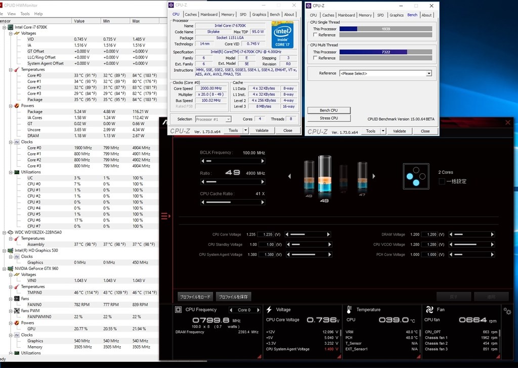Switch to Mainboard tab in CPU-Z processor window
Screen dimensions: 518x368
coord(209,15)
